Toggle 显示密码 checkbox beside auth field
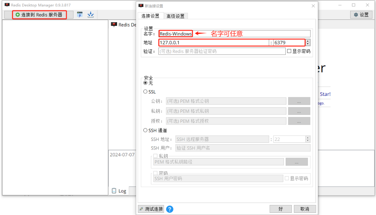This screenshot has width=376, height=215. [289, 51]
